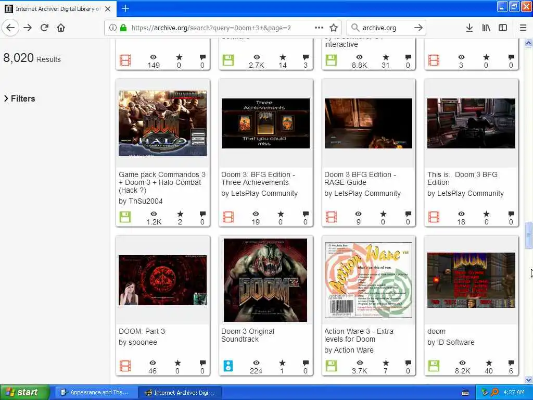The image size is (533, 400).
Task: Open Doom 3: BFG Edition - Three Achievements link
Action: pos(258,179)
